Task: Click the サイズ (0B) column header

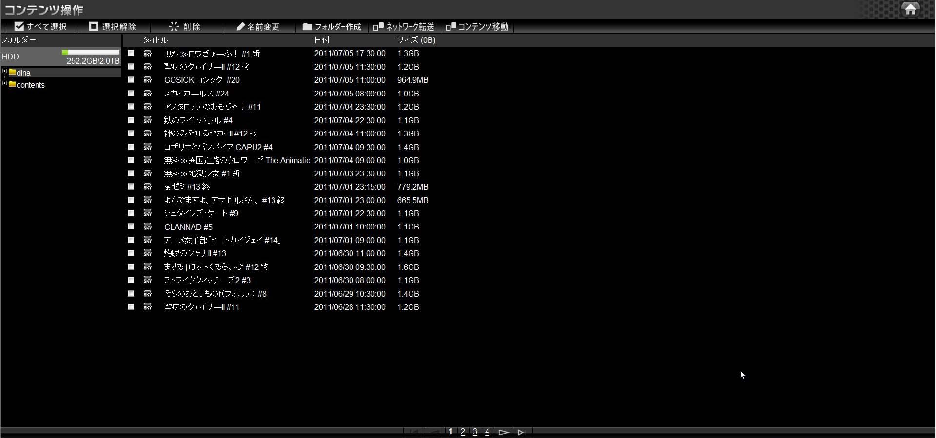Action: click(x=416, y=40)
